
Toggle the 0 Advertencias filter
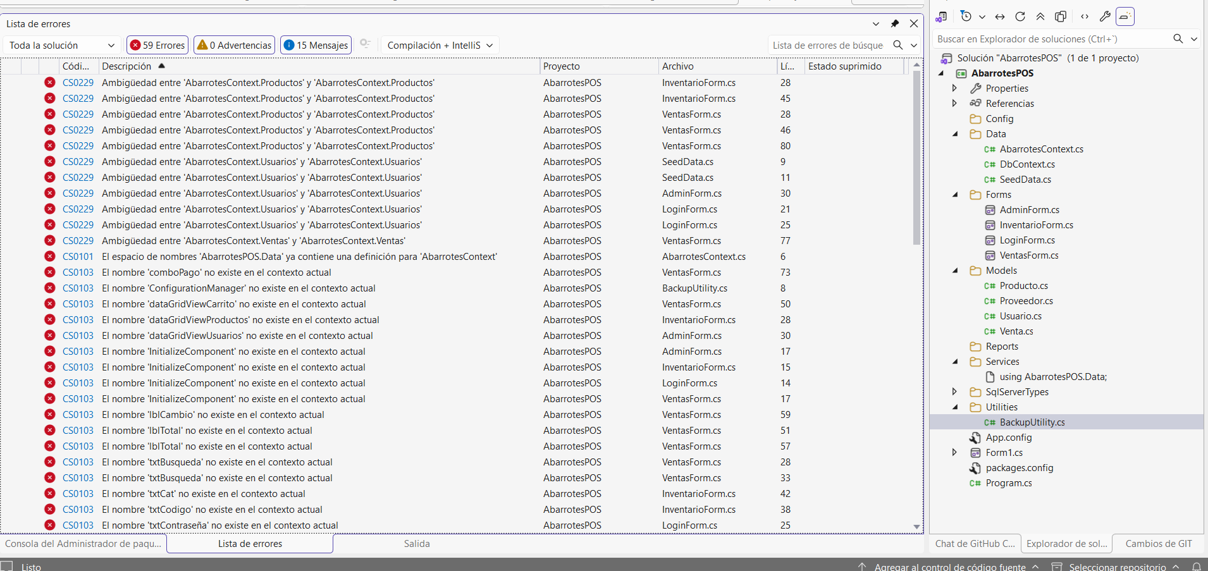234,45
